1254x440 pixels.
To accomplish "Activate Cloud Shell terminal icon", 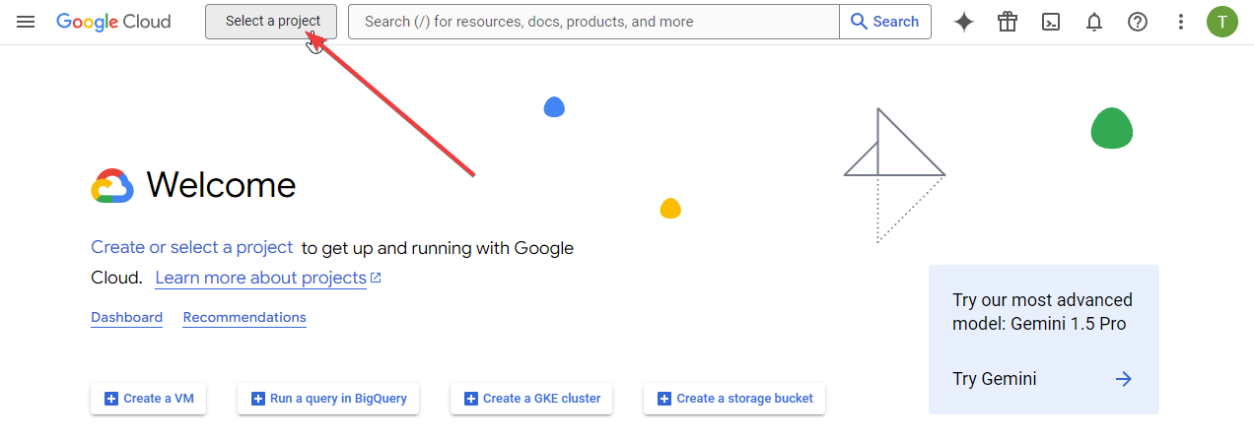I will (x=1051, y=22).
